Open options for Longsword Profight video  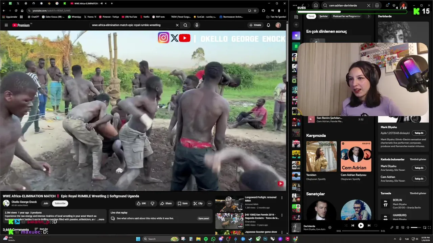(x=282, y=198)
